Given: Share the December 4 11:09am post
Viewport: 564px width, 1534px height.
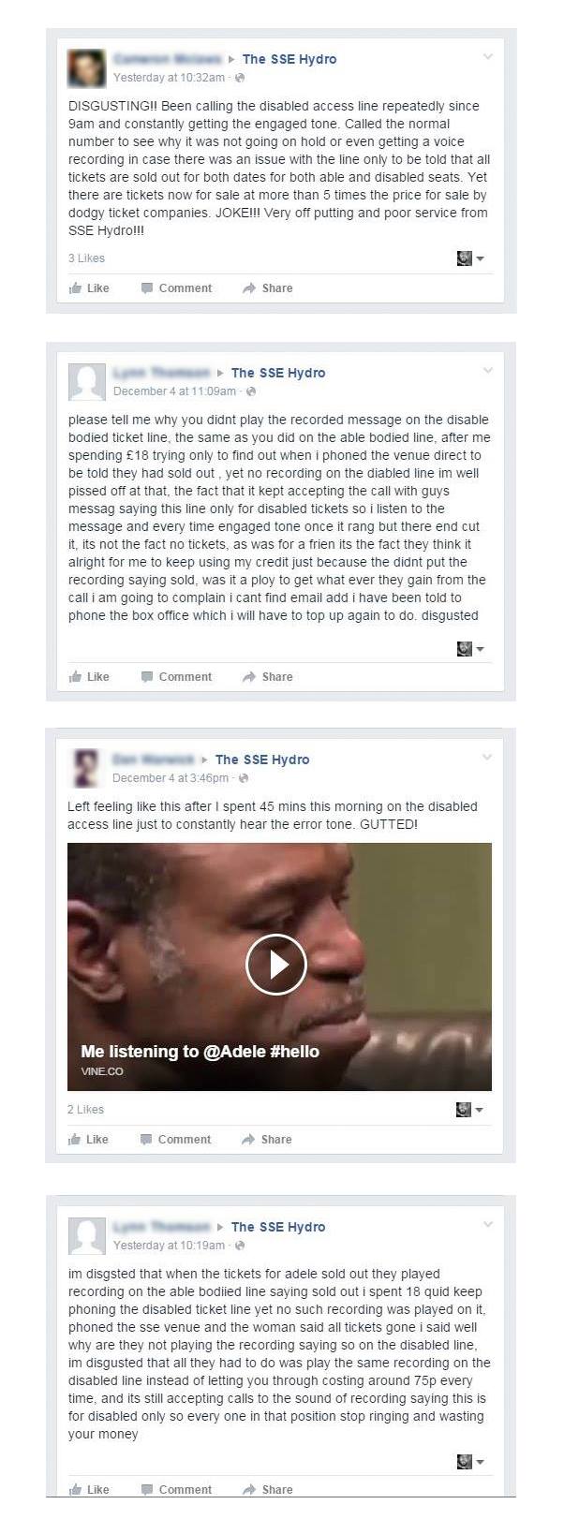Looking at the screenshot, I should coord(268,677).
